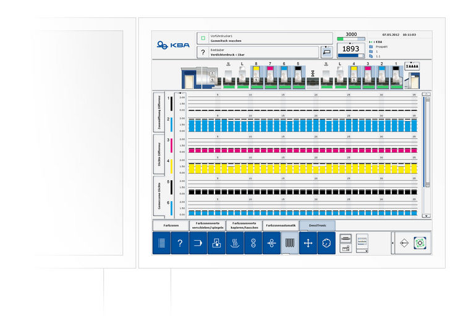This screenshot has height=324, width=463.
Task: Open the dropdown below the document icon
Action: click(362, 250)
